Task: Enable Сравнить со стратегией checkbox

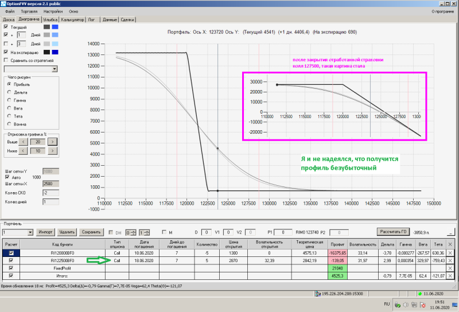Action: [x=6, y=60]
